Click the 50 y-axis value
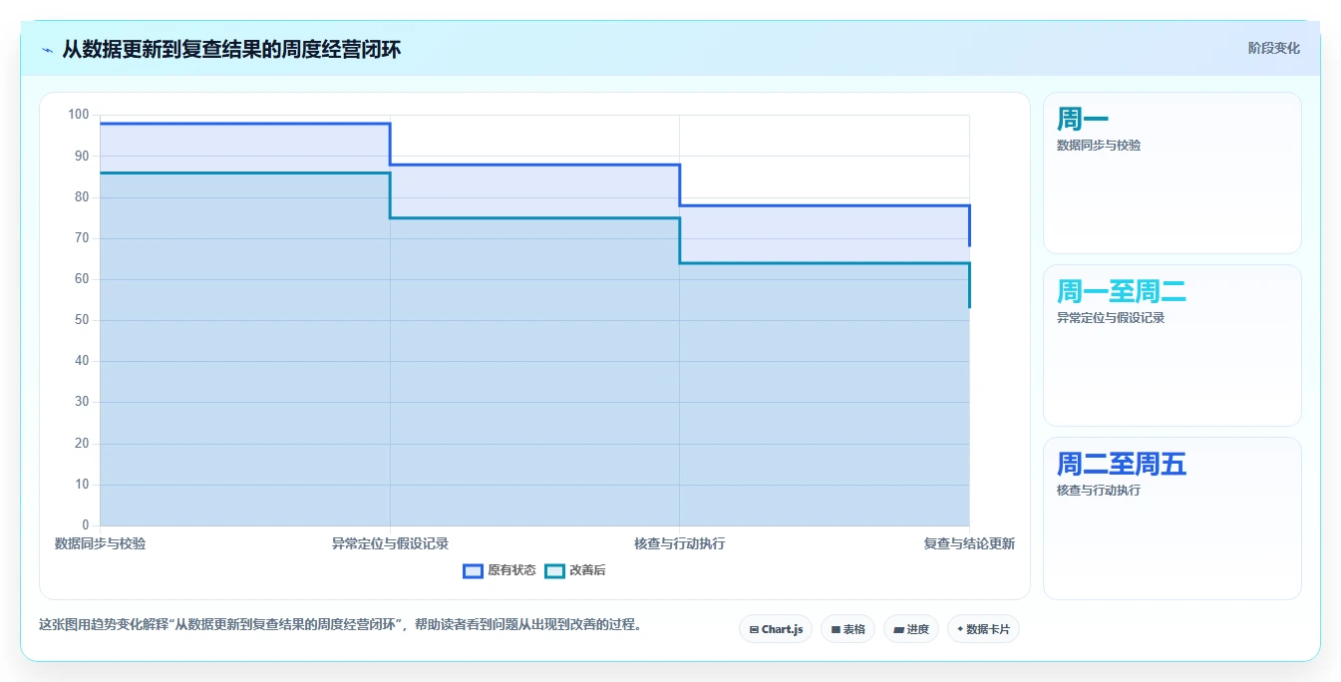This screenshot has width=1341, height=682. (82, 320)
